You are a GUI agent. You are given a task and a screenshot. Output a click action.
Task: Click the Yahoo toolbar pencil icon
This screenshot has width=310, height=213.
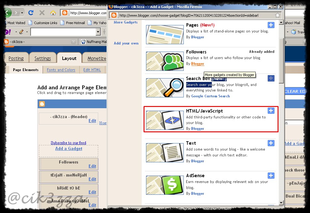(x=21, y=32)
